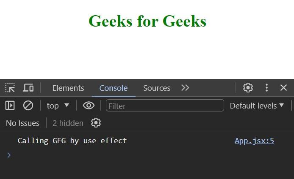Open DevTools settings gear icon
Viewport: 294px width, 179px height.
click(248, 88)
